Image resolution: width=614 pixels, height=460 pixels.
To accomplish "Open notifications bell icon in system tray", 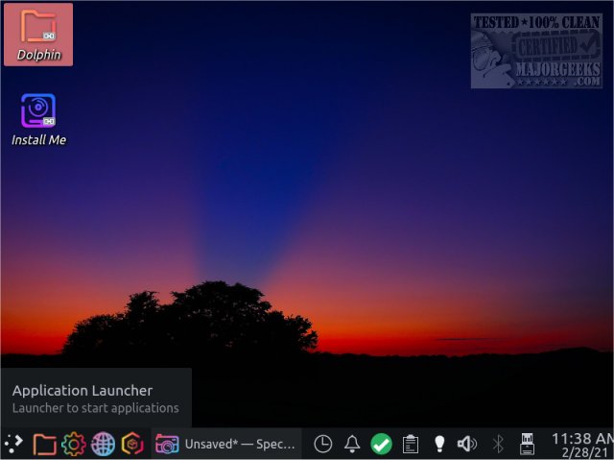I will point(352,444).
